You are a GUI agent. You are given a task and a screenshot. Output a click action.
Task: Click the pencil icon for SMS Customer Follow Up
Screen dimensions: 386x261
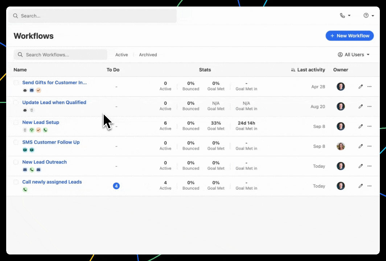[x=360, y=146]
